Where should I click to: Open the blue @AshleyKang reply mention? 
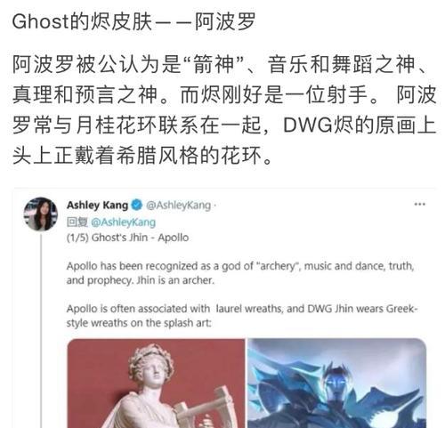(123, 222)
